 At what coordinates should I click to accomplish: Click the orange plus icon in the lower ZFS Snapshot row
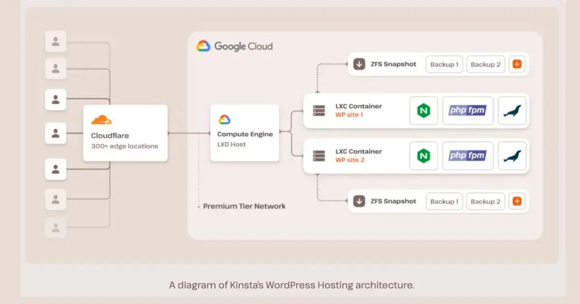tap(517, 201)
